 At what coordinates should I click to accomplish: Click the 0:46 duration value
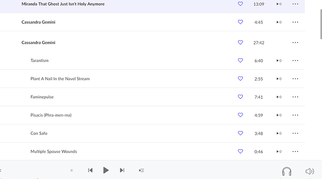click(259, 151)
